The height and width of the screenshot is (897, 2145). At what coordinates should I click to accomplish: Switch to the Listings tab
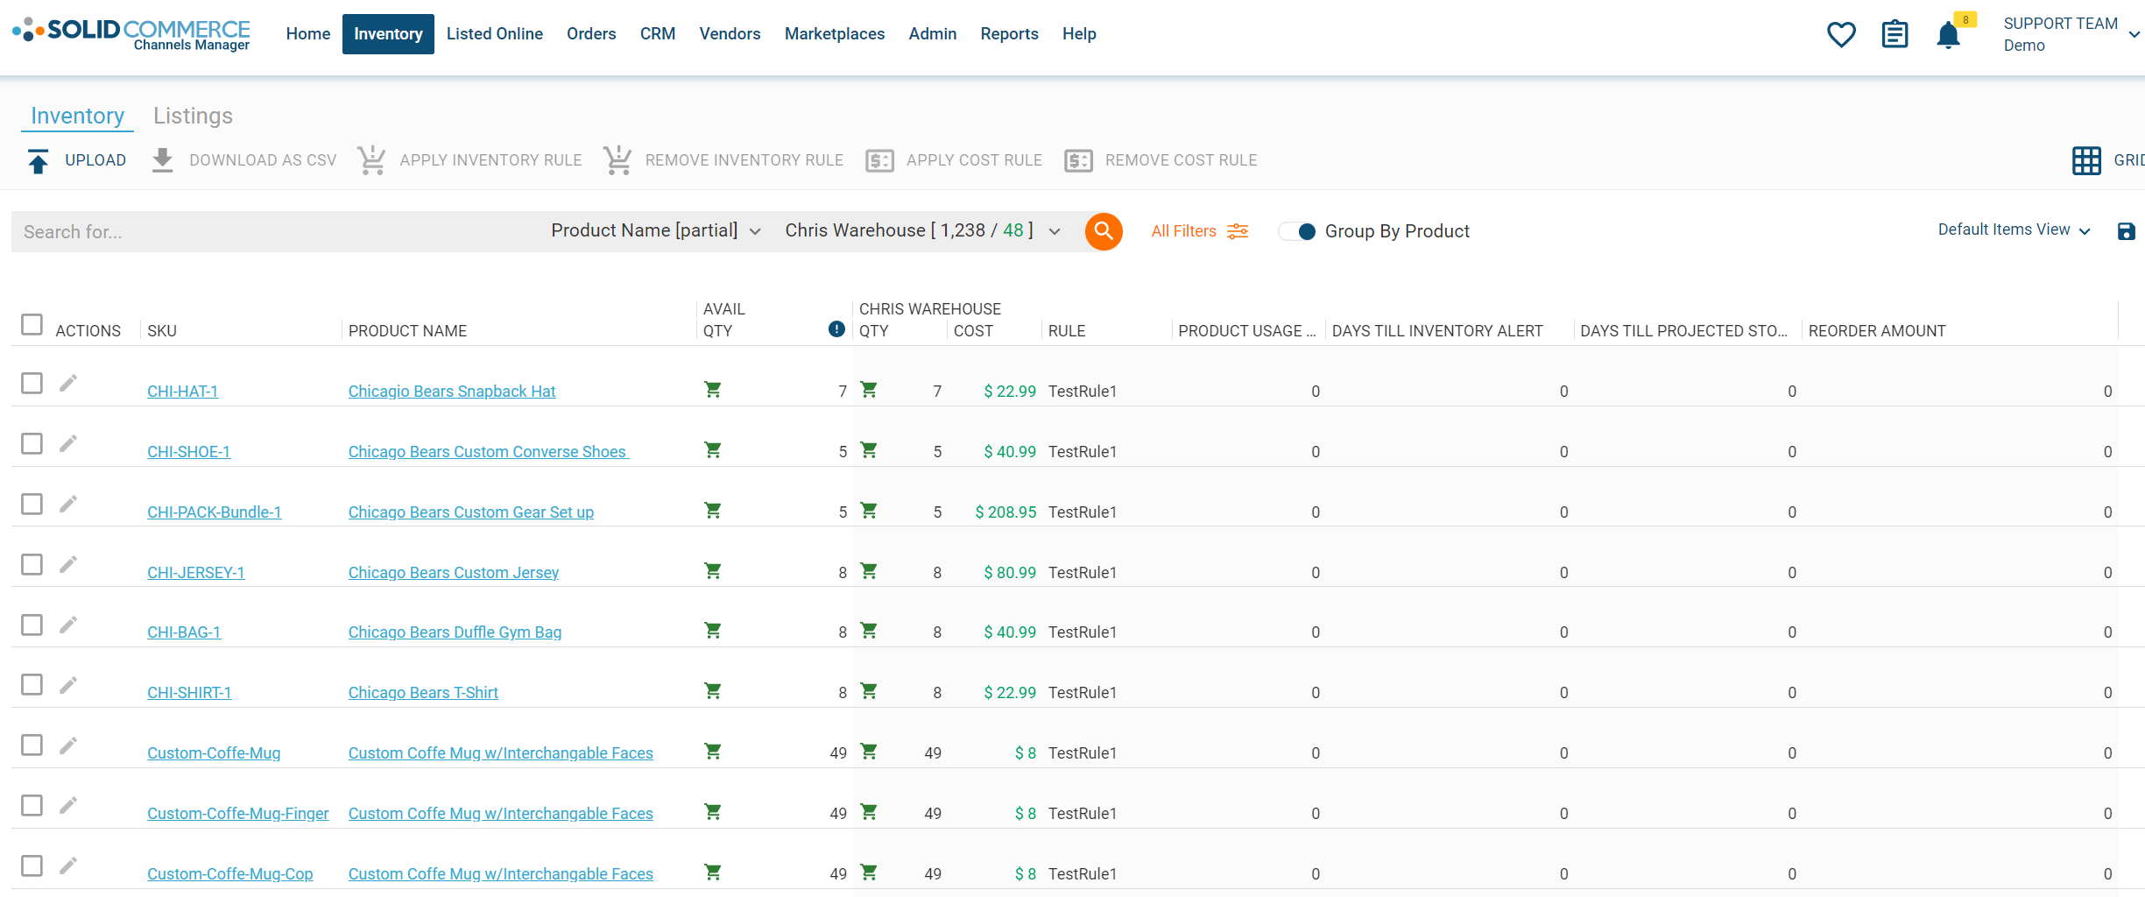193,116
